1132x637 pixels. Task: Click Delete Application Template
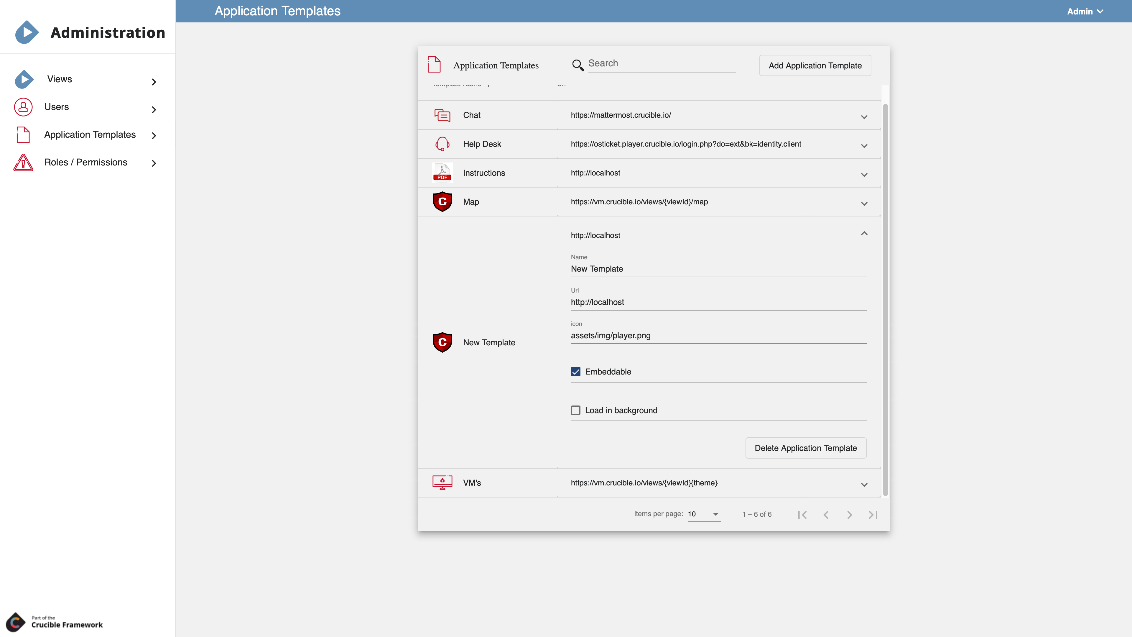[x=805, y=448]
